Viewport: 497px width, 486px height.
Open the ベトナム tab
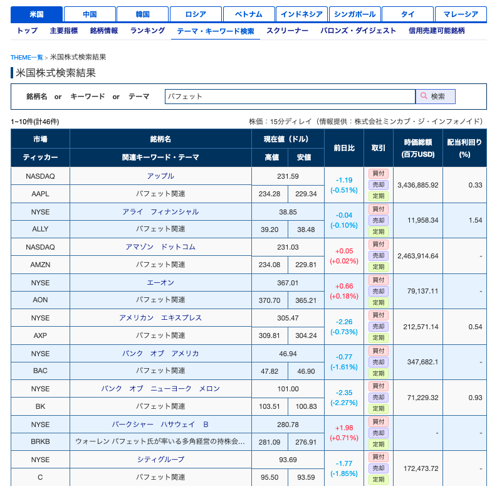pos(249,14)
